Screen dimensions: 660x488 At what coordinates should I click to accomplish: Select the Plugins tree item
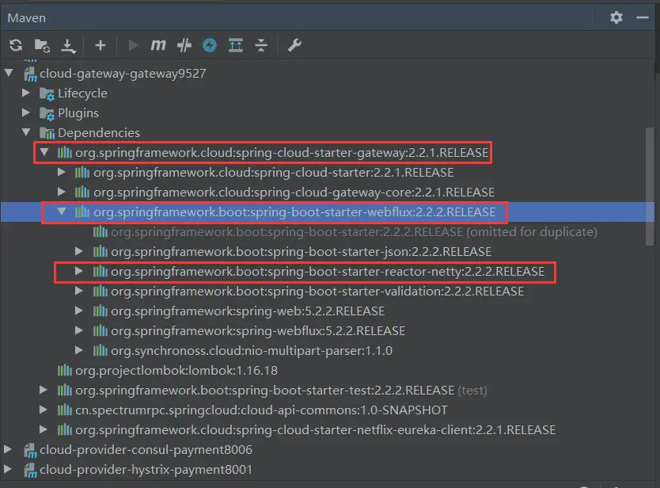point(78,113)
